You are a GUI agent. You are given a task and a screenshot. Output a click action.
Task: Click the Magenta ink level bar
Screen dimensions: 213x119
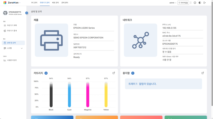(88, 94)
